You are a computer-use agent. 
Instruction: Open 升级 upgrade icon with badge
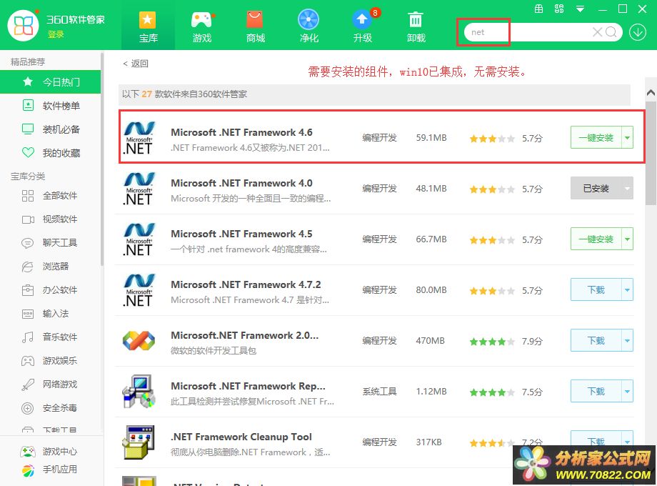click(363, 26)
